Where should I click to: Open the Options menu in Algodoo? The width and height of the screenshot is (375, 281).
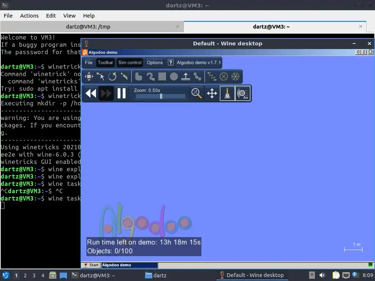155,63
